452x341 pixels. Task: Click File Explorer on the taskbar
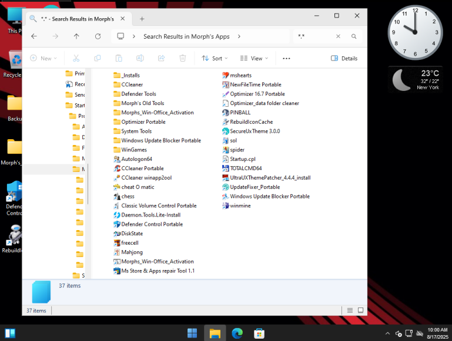(x=215, y=333)
